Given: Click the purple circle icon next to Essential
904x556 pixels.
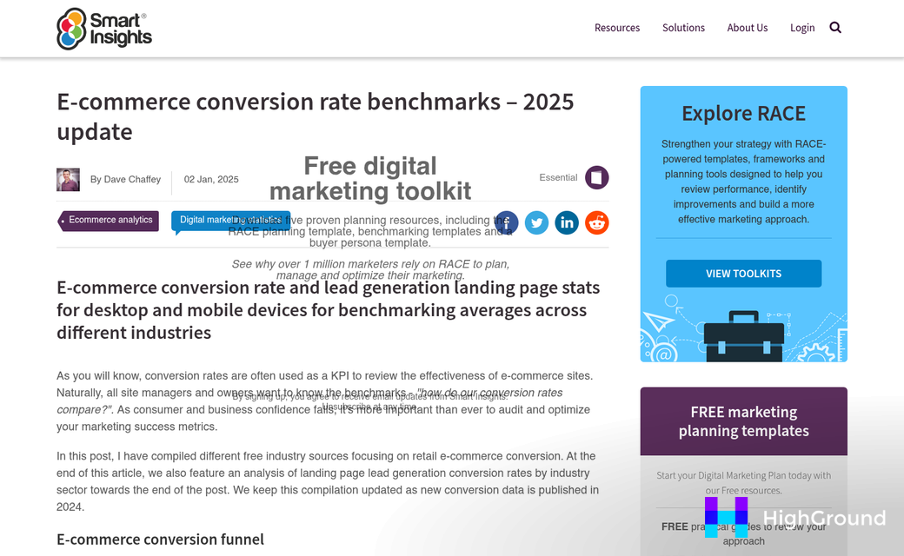Looking at the screenshot, I should 597,177.
